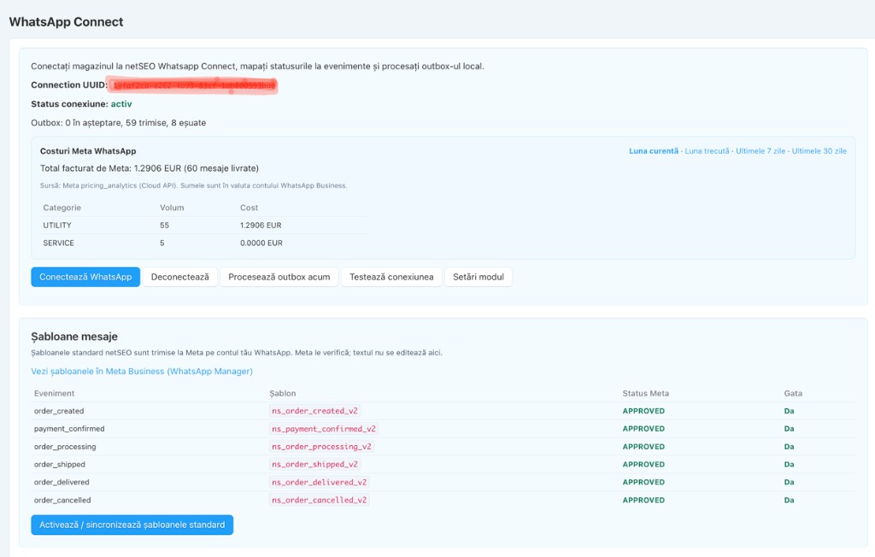Click Da value in payment_confirmed row
The width and height of the screenshot is (875, 557).
coord(789,429)
